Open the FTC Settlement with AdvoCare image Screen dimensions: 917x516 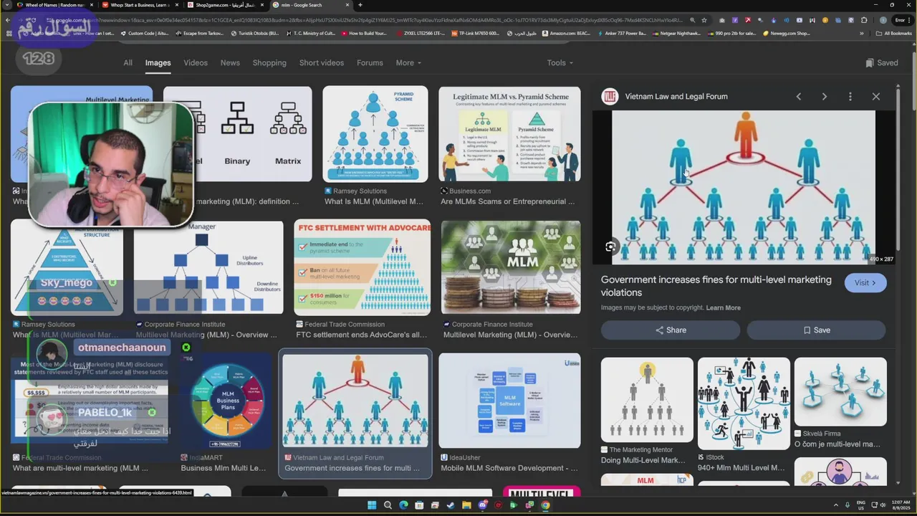point(362,267)
